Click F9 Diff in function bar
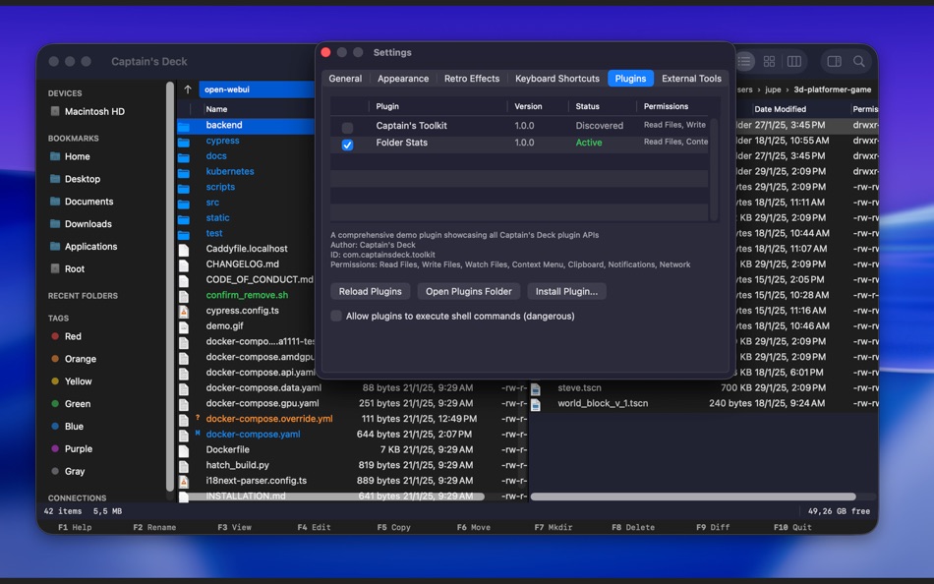 click(x=713, y=527)
